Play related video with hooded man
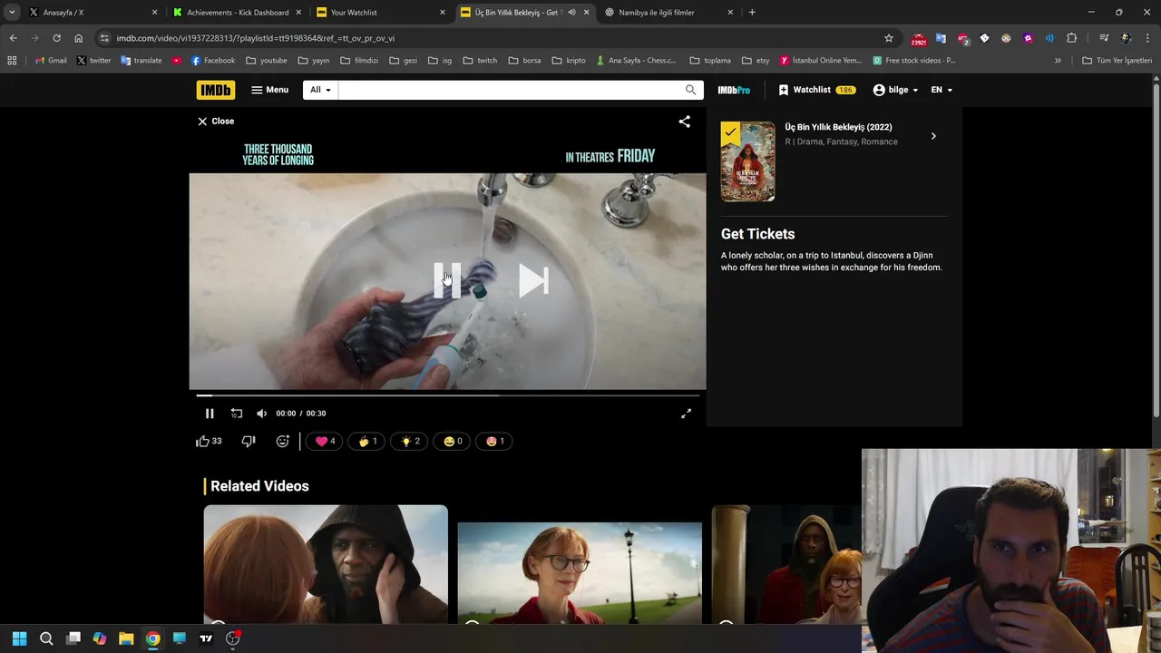The height and width of the screenshot is (653, 1161). [x=326, y=564]
